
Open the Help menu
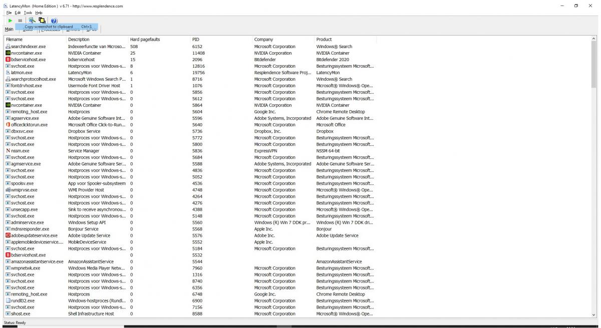coord(39,13)
